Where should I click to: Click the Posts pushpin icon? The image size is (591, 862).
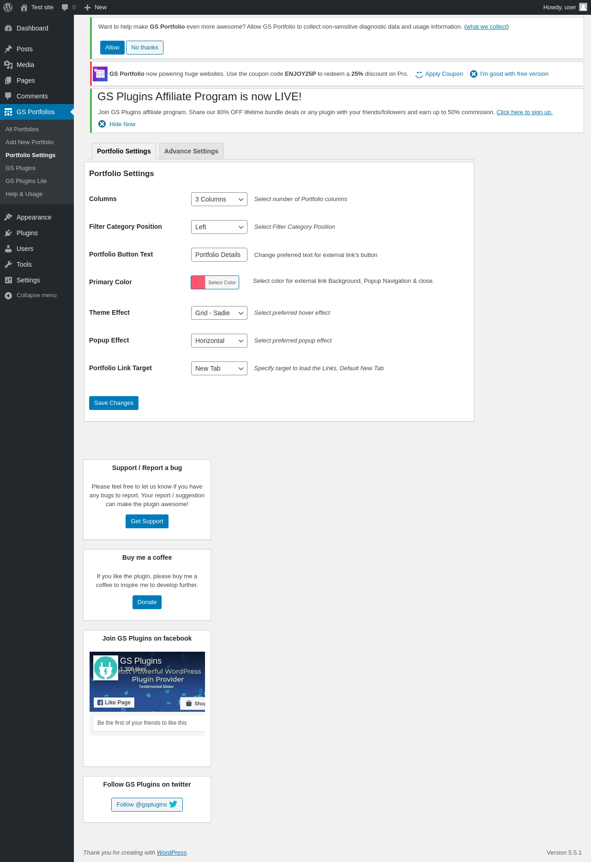point(8,49)
